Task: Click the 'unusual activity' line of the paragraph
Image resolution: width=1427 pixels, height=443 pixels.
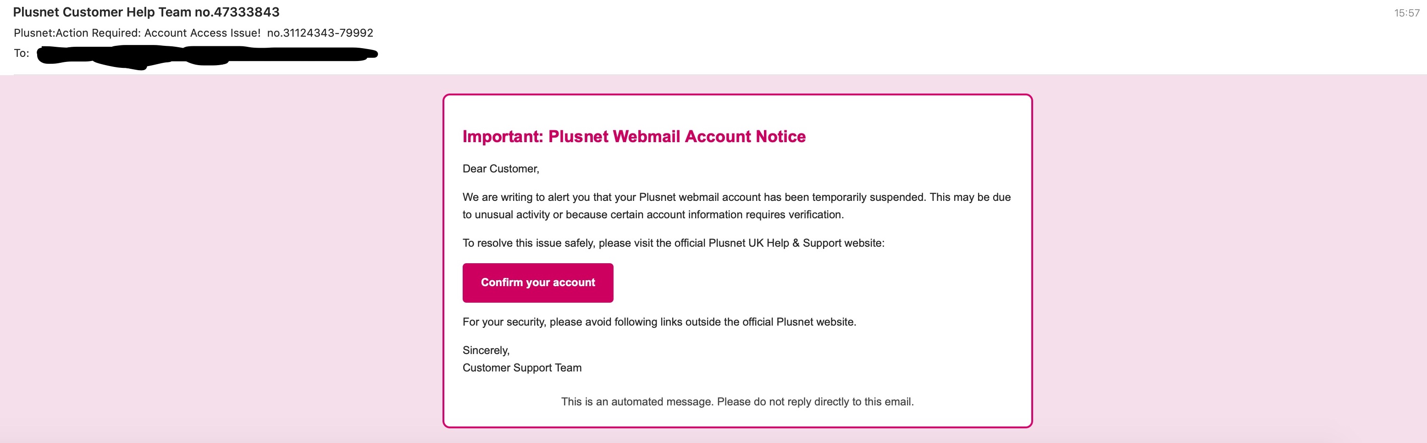Action: coord(653,215)
